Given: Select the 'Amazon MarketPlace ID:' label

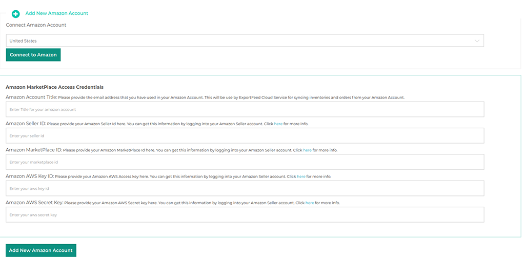Looking at the screenshot, I should [34, 150].
